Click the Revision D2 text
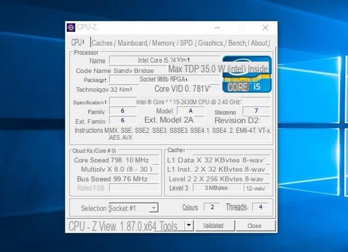The width and height of the screenshot is (348, 252). coord(237,120)
